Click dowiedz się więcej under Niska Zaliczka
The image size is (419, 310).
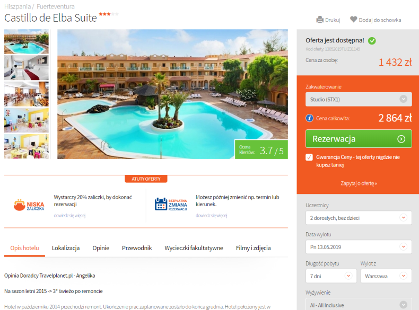(x=69, y=216)
